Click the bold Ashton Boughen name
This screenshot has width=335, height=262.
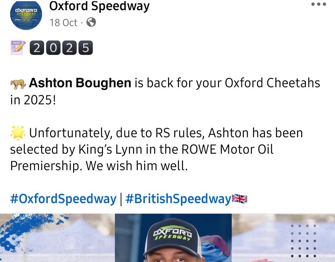[x=80, y=83]
